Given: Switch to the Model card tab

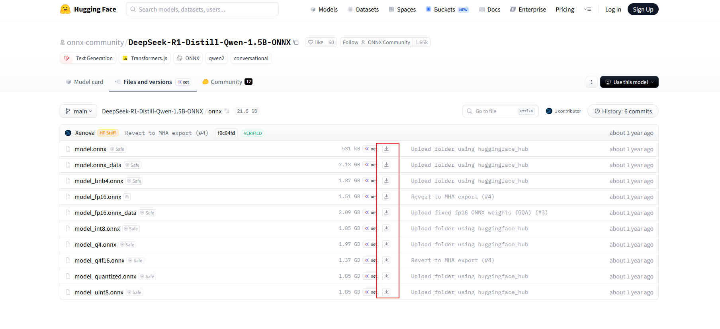Looking at the screenshot, I should click(84, 82).
